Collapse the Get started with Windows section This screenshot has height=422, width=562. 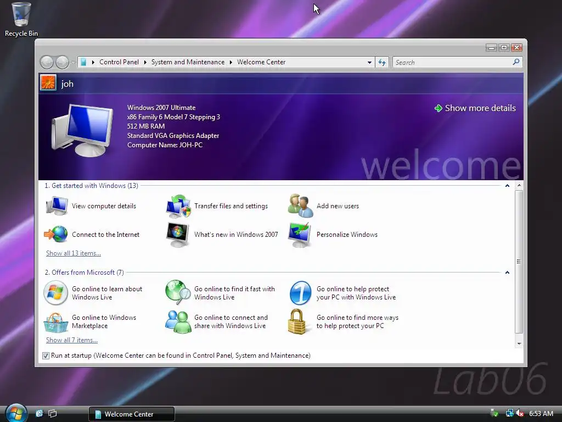pyautogui.click(x=507, y=186)
